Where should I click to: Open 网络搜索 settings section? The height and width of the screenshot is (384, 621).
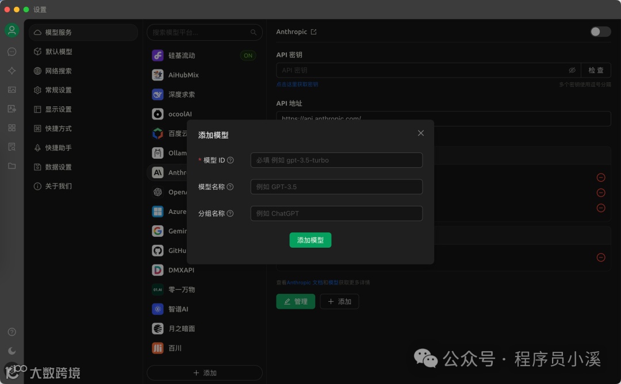tap(83, 71)
